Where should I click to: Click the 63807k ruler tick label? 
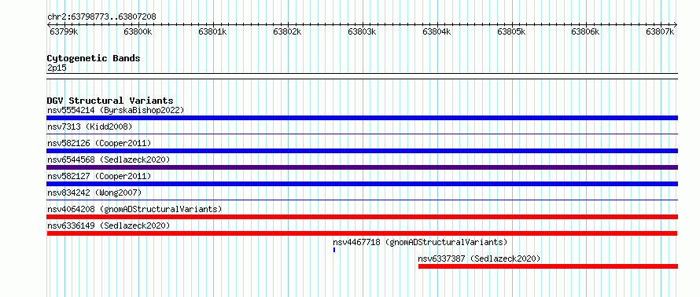click(x=660, y=31)
